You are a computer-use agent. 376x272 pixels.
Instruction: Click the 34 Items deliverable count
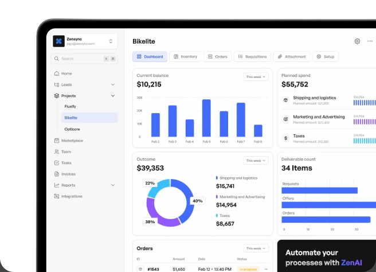point(297,168)
